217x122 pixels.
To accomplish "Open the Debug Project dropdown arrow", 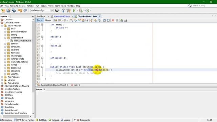I will tap(84, 11).
